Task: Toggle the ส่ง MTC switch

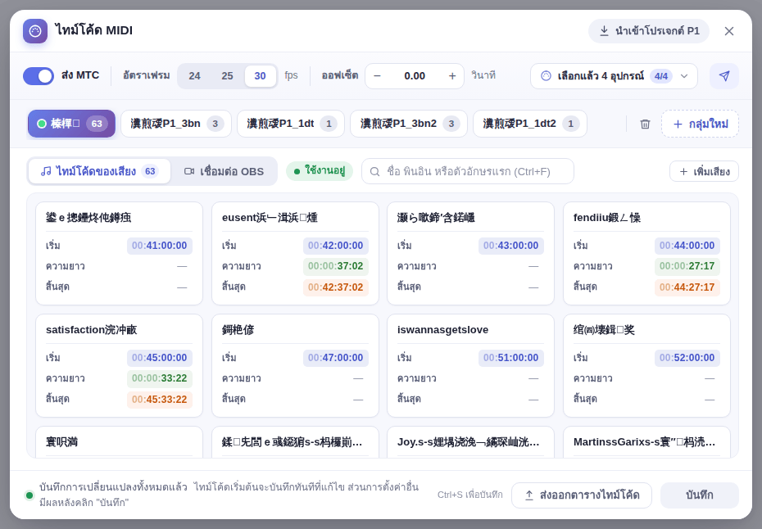Action: click(39, 76)
